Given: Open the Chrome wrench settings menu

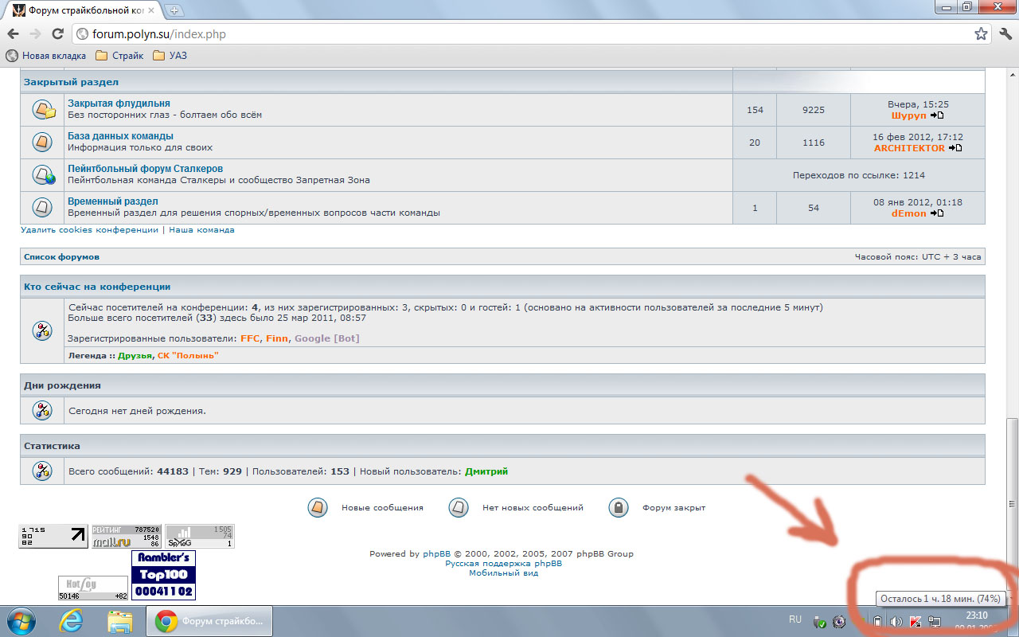Looking at the screenshot, I should coord(1005,34).
